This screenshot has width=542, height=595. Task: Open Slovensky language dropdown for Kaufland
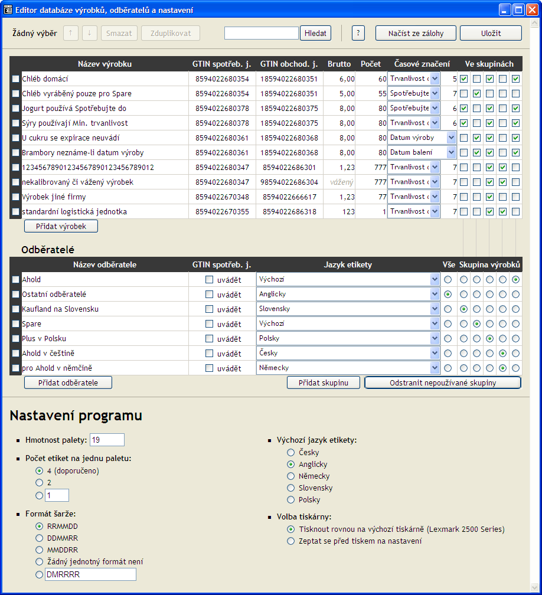click(x=348, y=309)
